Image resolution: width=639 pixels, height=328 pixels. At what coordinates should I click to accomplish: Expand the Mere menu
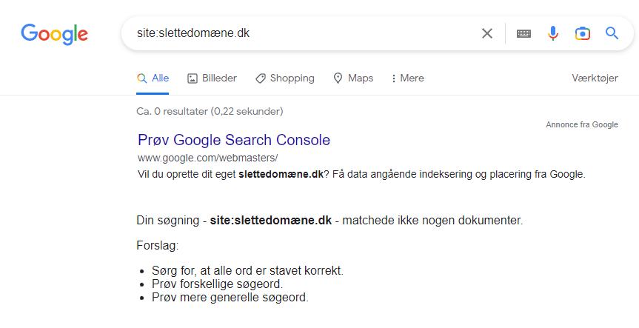pyautogui.click(x=407, y=78)
